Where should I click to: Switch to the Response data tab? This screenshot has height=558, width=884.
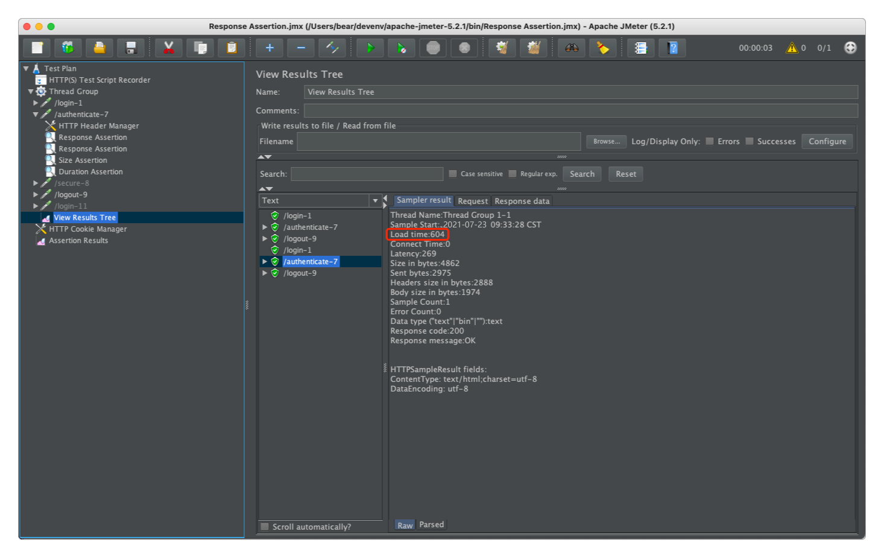522,201
